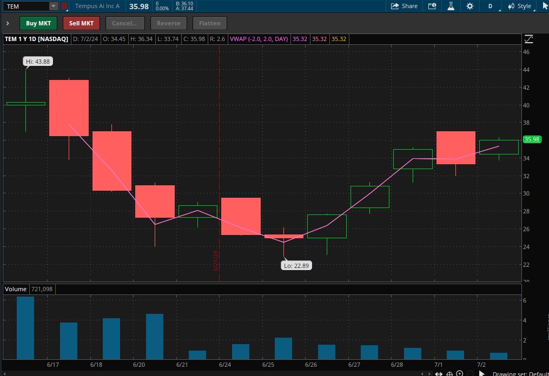Click the A: 37.44 ask quote
This screenshot has width=549, height=376.
click(184, 9)
